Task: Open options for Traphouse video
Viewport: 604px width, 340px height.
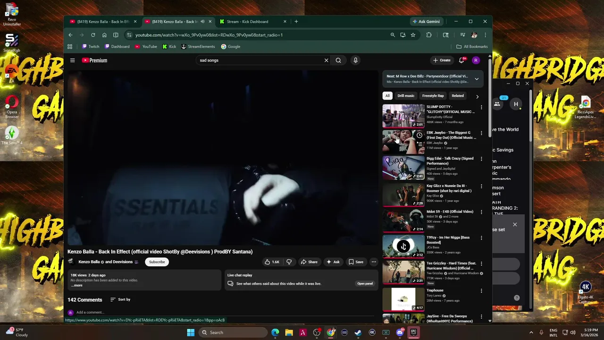Action: (481, 291)
